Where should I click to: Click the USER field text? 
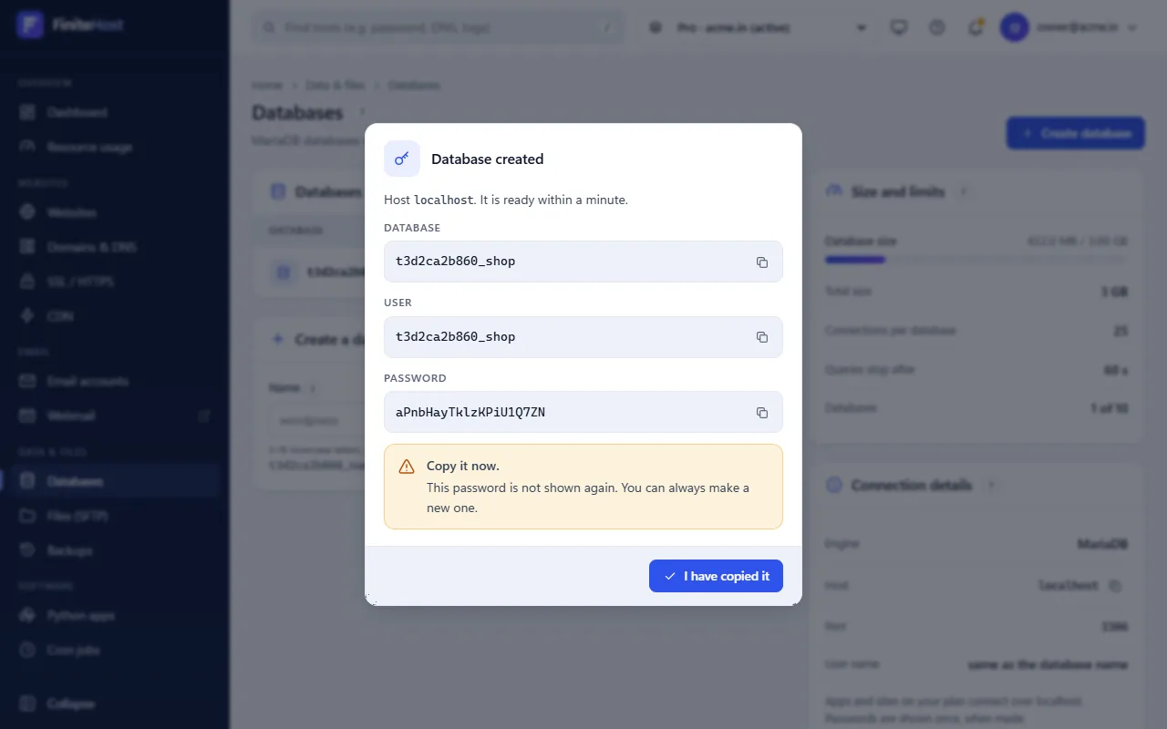coord(456,336)
